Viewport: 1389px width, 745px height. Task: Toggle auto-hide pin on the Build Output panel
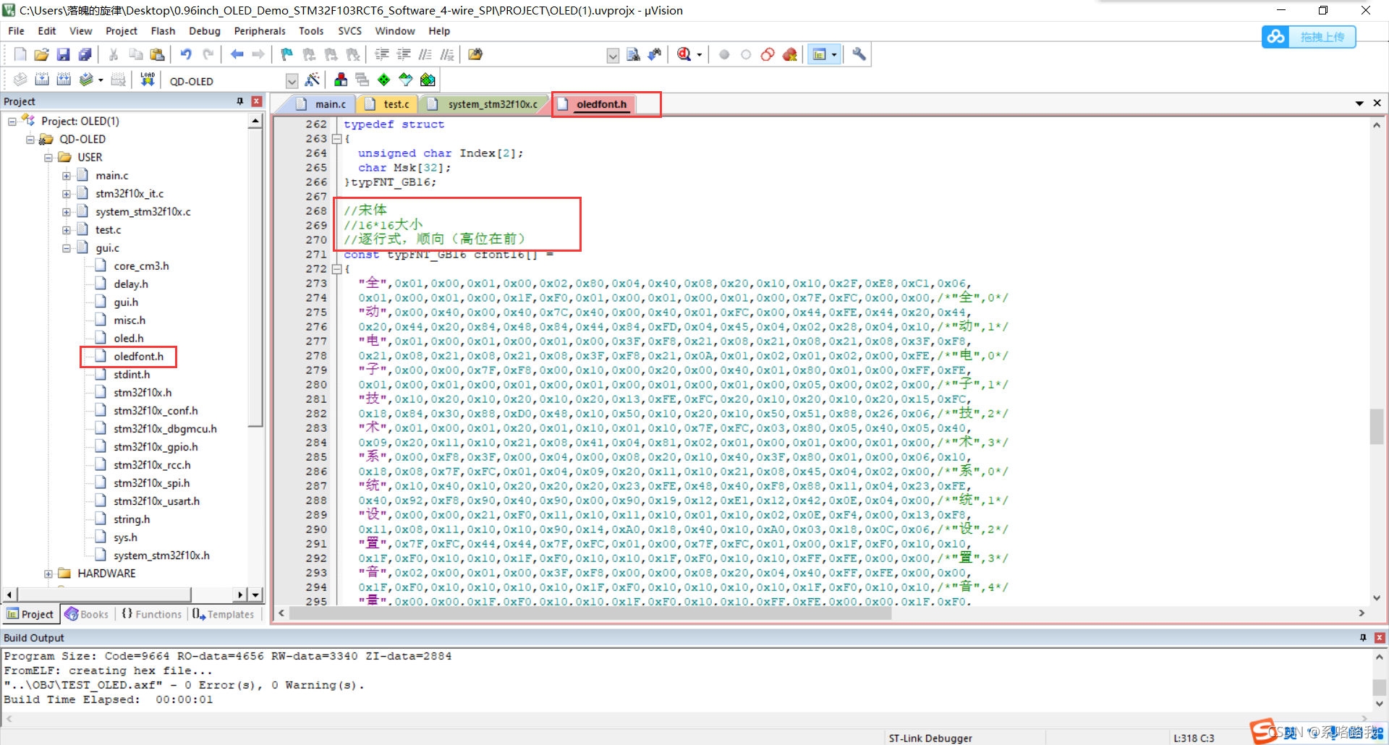[x=1363, y=637]
